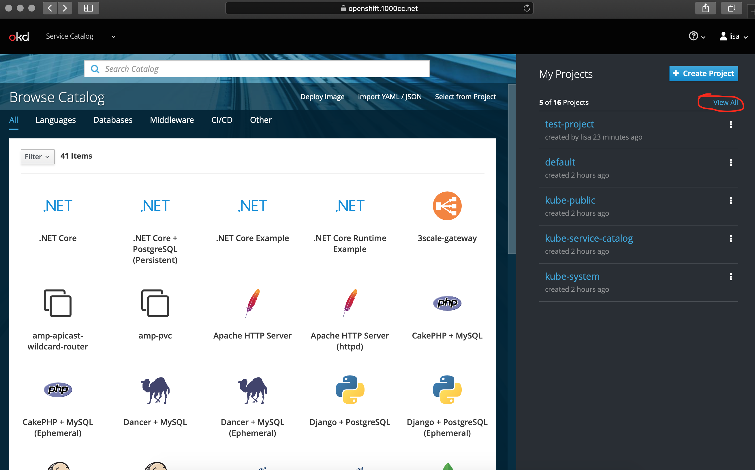Expand the Service Catalog dropdown
755x470 pixels.
pos(81,36)
